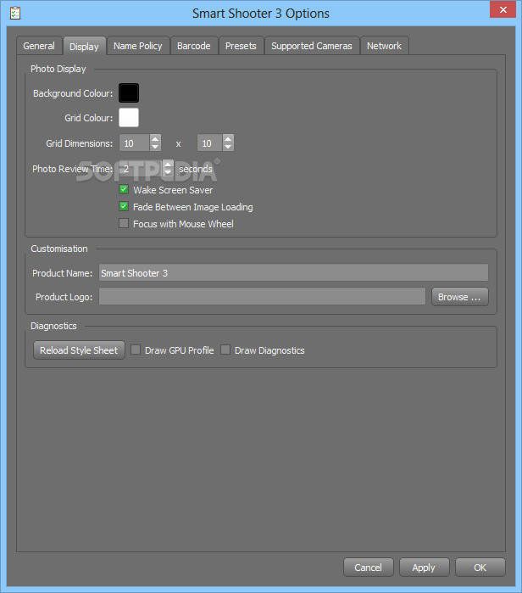Decrease second Grid Dimensions value
The width and height of the screenshot is (522, 593).
click(228, 147)
